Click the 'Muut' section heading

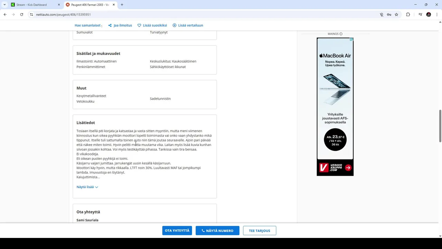pos(81,88)
